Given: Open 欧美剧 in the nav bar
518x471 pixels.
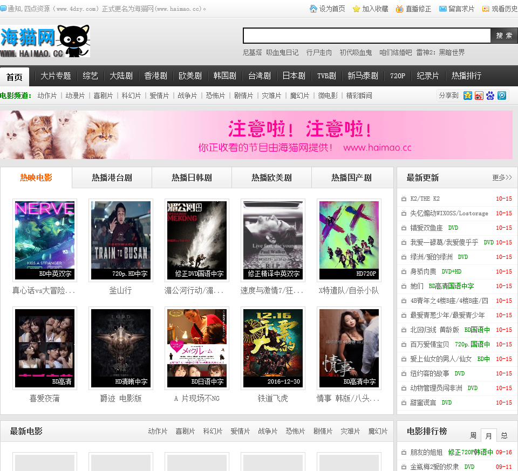Looking at the screenshot, I should (190, 76).
